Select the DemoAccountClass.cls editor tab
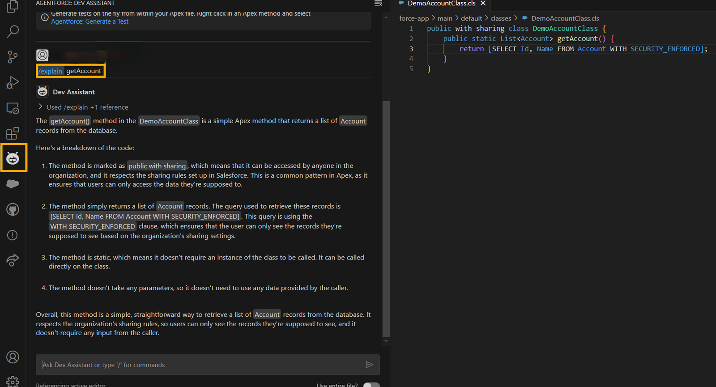 click(441, 3)
